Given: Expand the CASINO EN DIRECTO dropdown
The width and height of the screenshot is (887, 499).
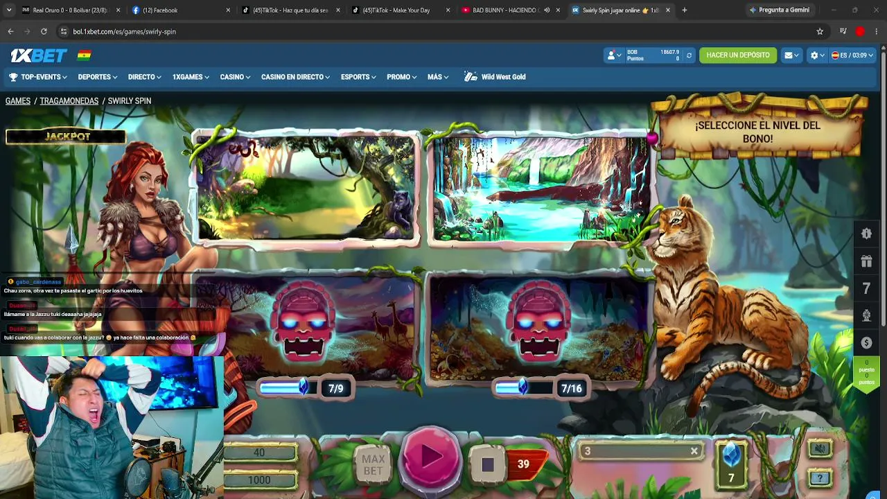Looking at the screenshot, I should (295, 77).
